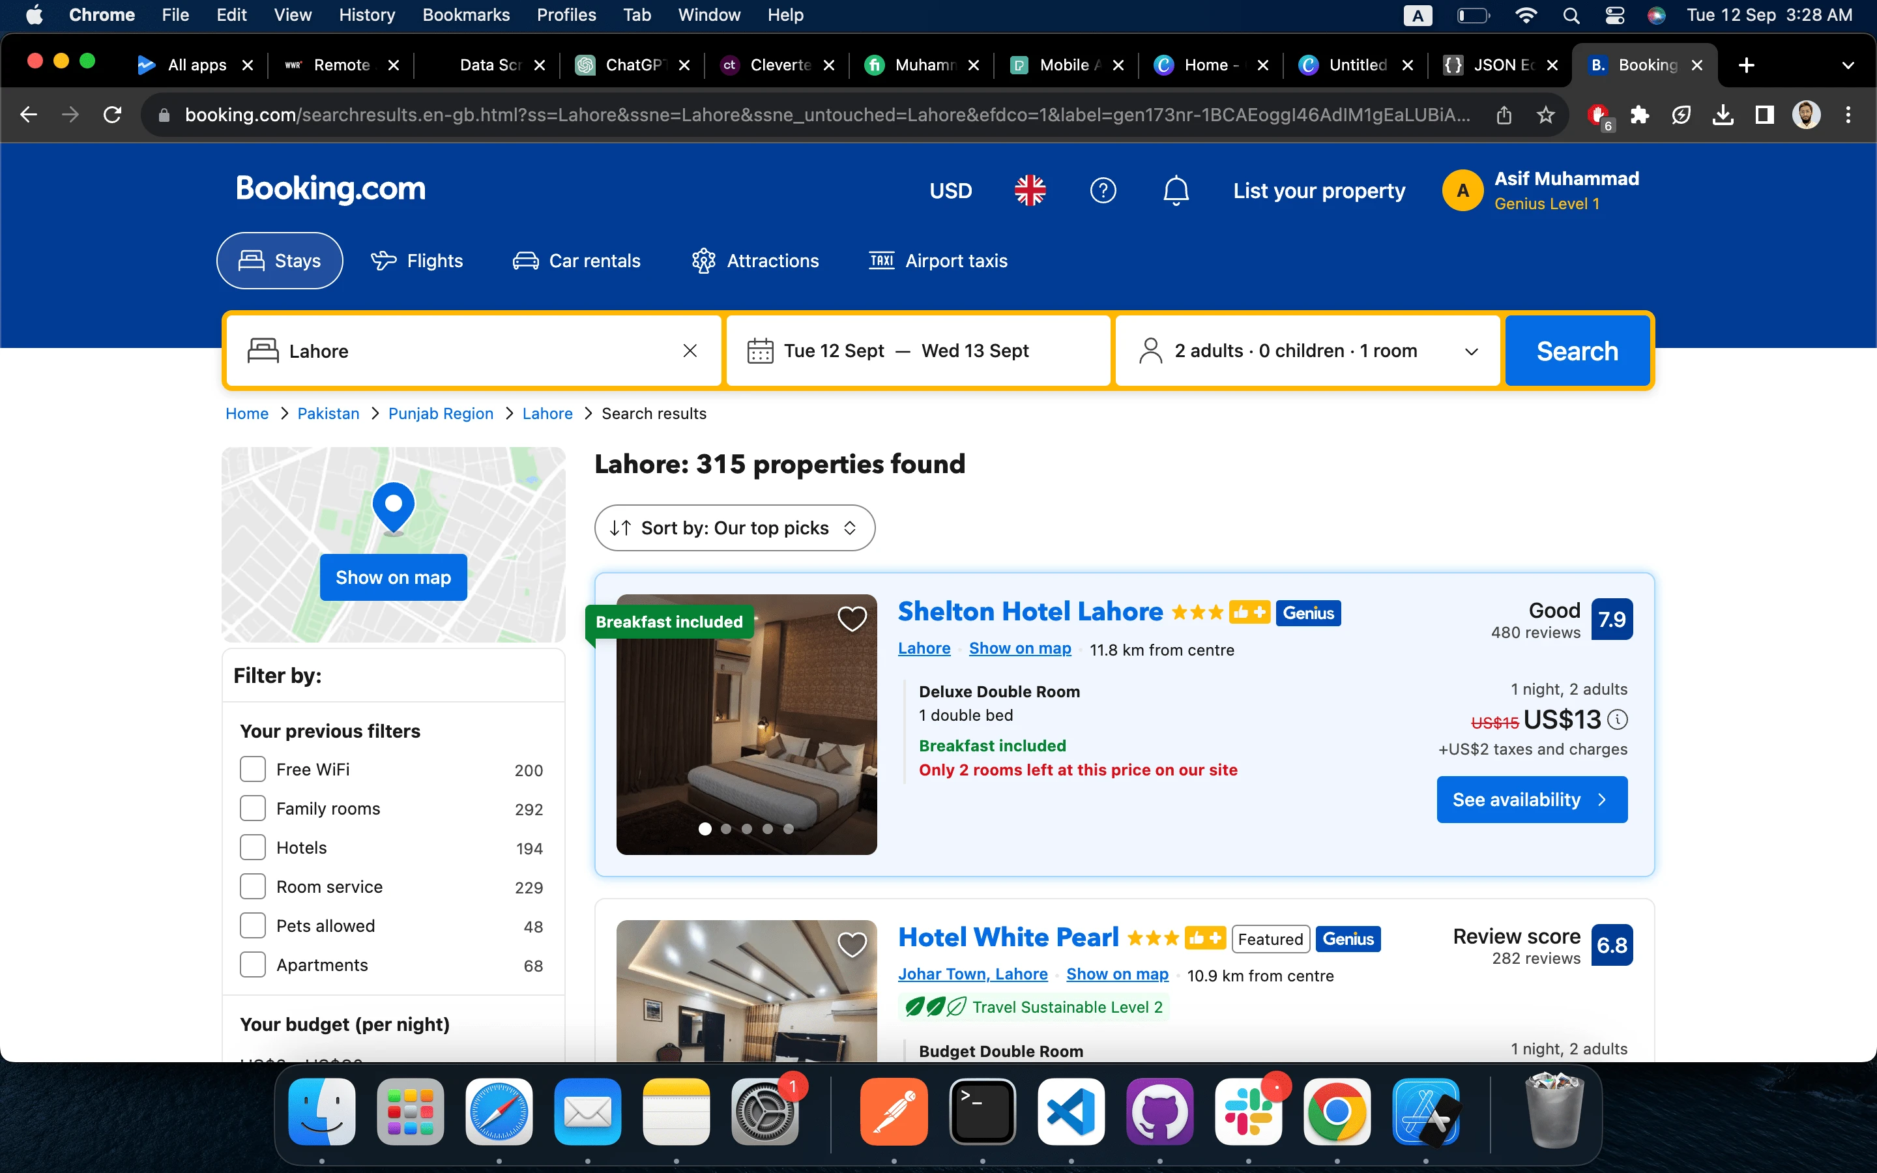The width and height of the screenshot is (1877, 1173).
Task: Tick the Free WiFi filter checkbox
Action: click(x=253, y=769)
